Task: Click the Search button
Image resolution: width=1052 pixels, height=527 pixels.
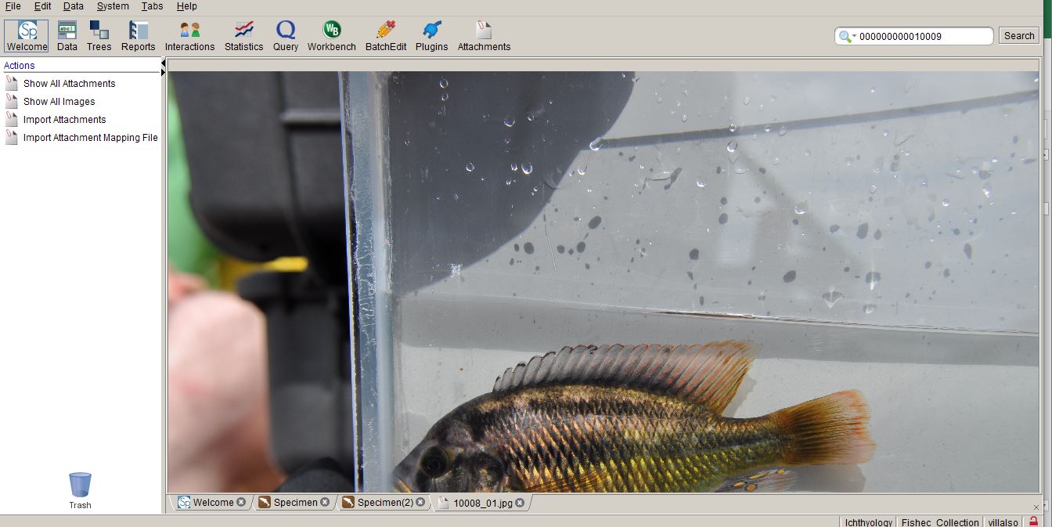Action: coord(1019,36)
